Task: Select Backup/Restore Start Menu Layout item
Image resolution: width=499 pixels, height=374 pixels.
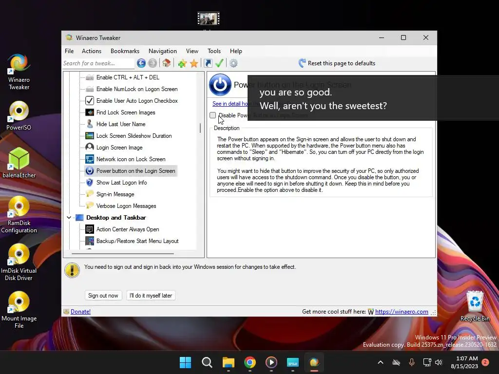Action: point(137,241)
